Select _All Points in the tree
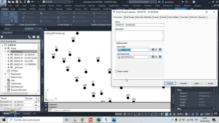Screen dimensions: 219x123 pyautogui.click(x=18, y=68)
